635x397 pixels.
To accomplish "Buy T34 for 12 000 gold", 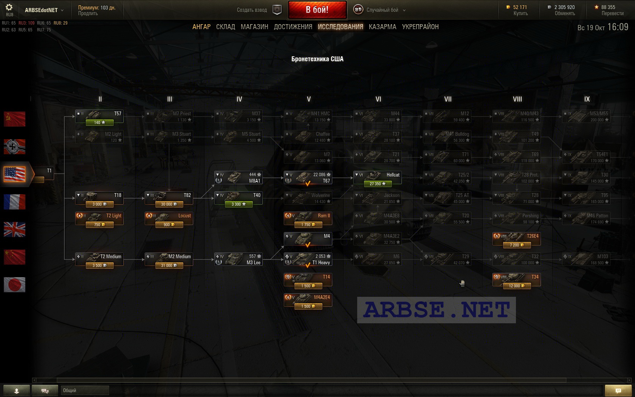I will [x=517, y=286].
